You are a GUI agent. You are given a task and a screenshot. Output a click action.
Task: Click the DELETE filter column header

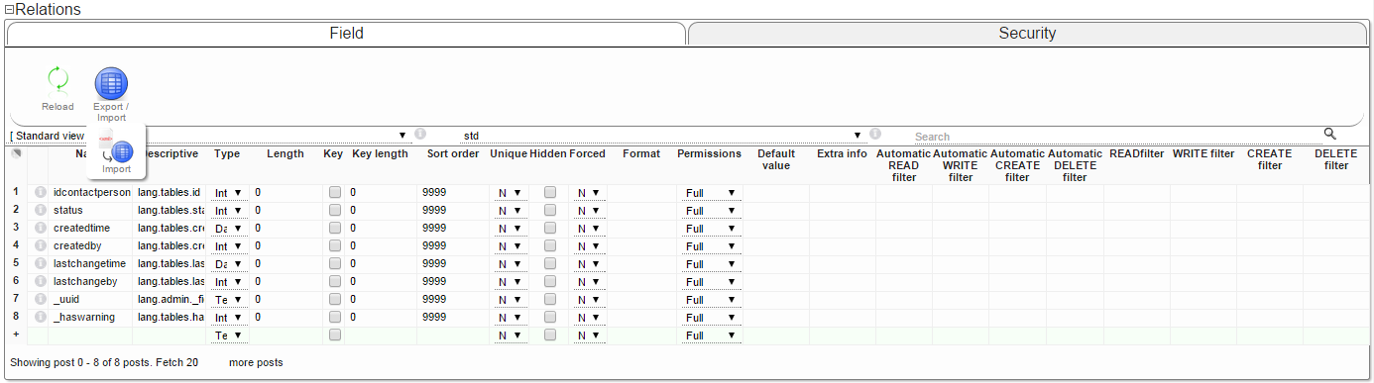coord(1335,160)
